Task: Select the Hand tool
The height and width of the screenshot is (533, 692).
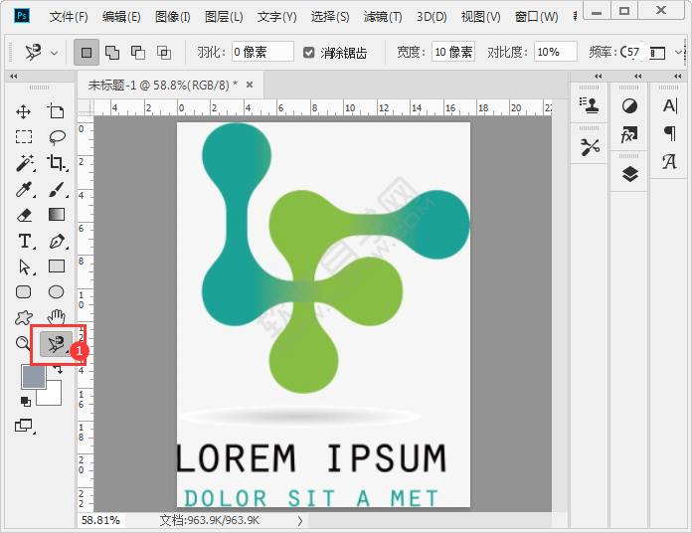Action: click(x=57, y=318)
